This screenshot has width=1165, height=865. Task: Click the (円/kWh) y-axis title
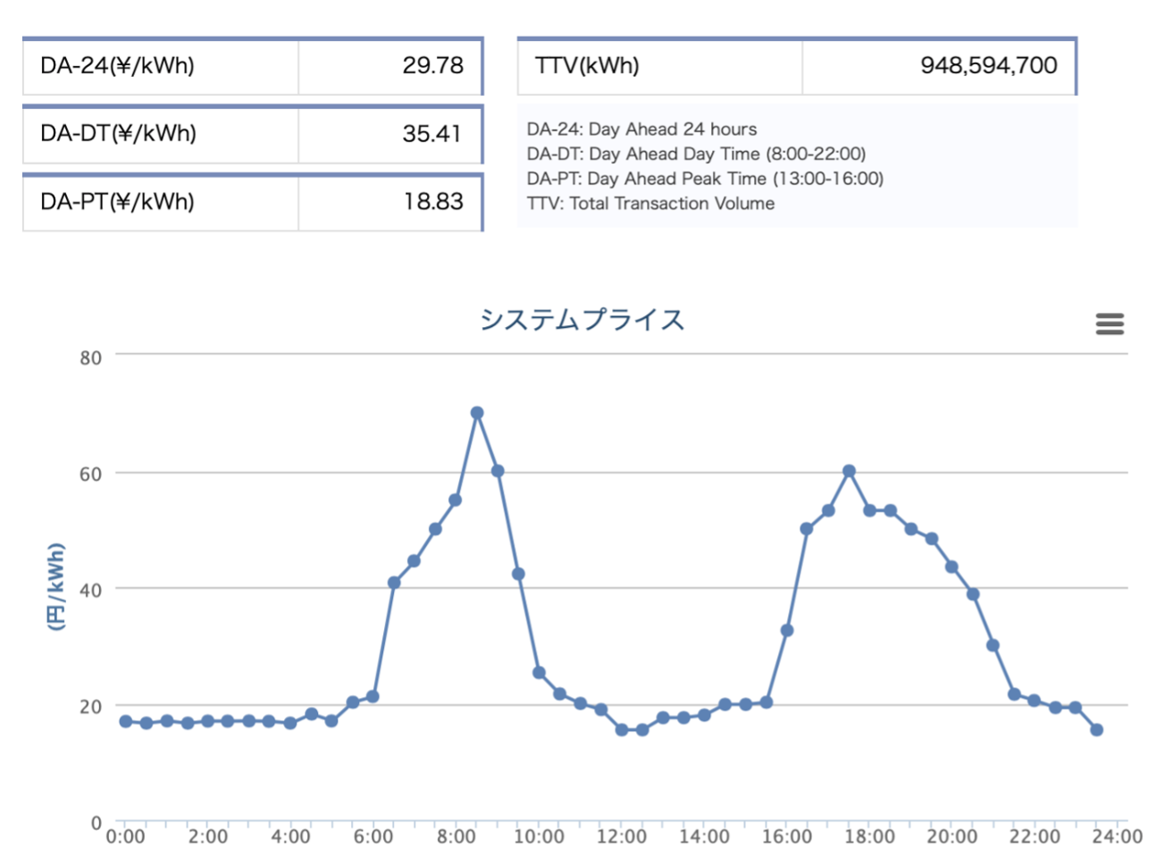[x=56, y=587]
